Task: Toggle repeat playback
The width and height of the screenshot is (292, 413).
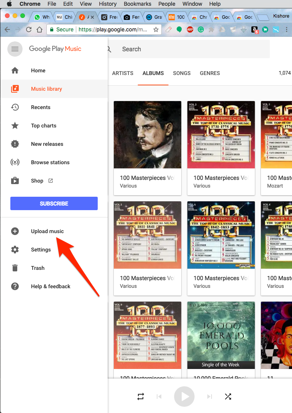Action: 141,397
